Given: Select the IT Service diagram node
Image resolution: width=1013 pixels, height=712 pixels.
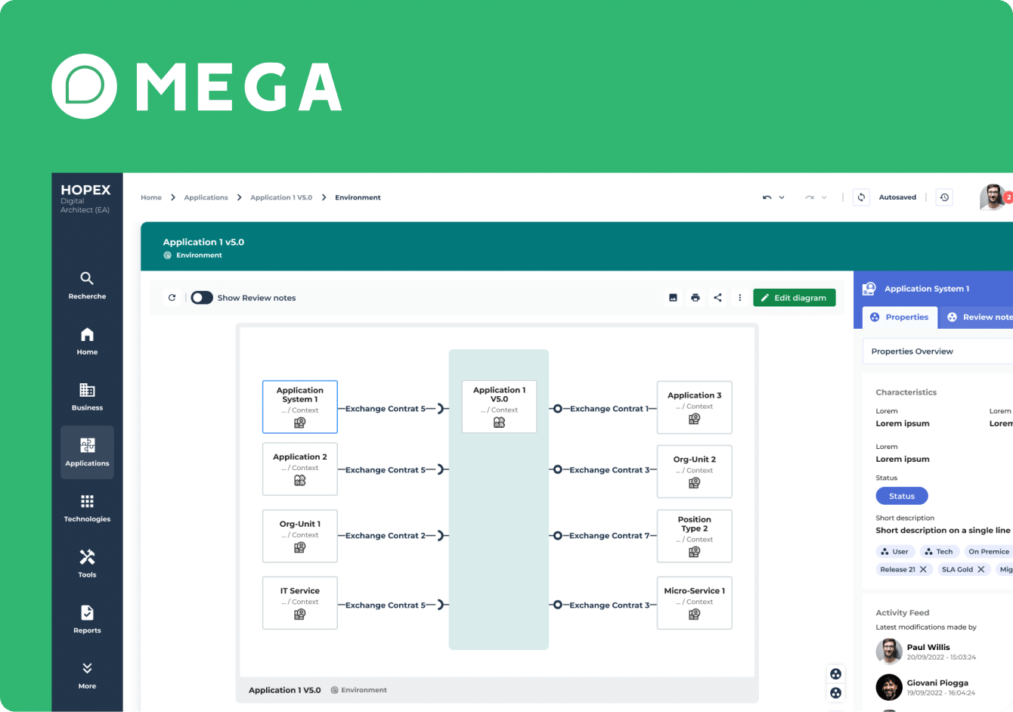Looking at the screenshot, I should (x=300, y=603).
